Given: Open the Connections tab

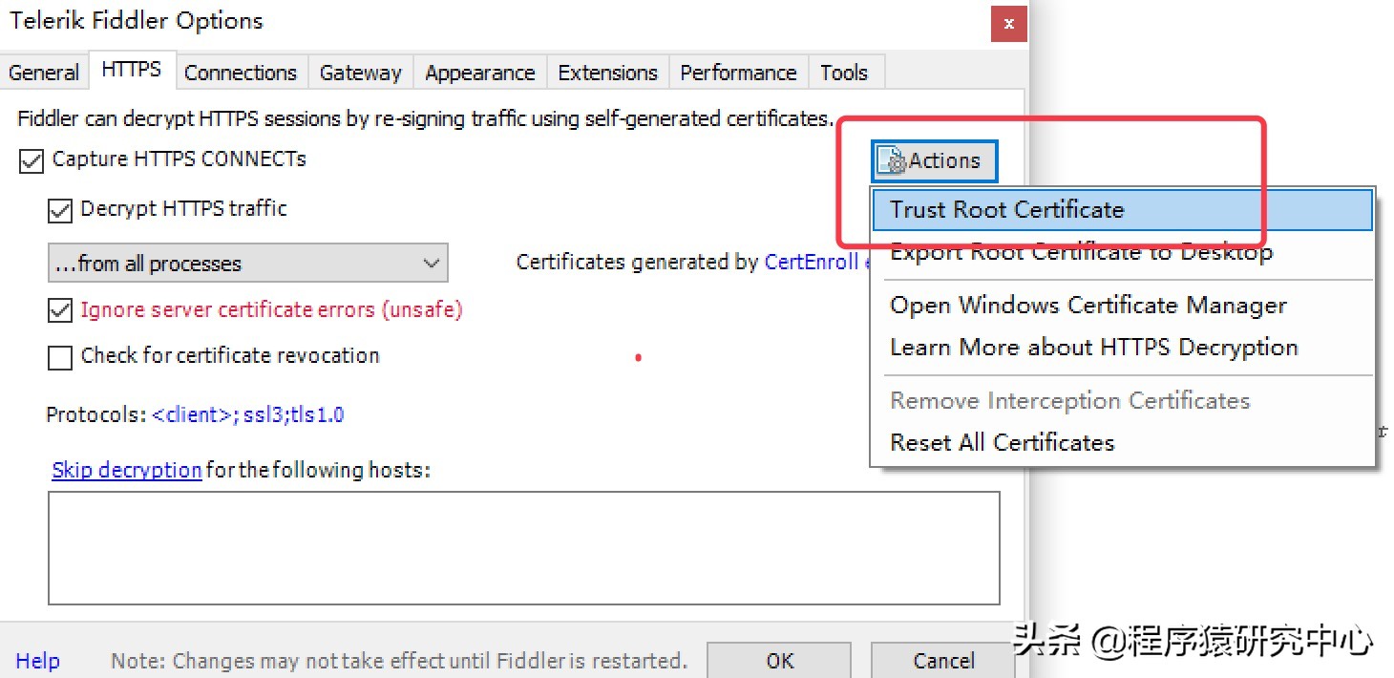Looking at the screenshot, I should [x=241, y=73].
